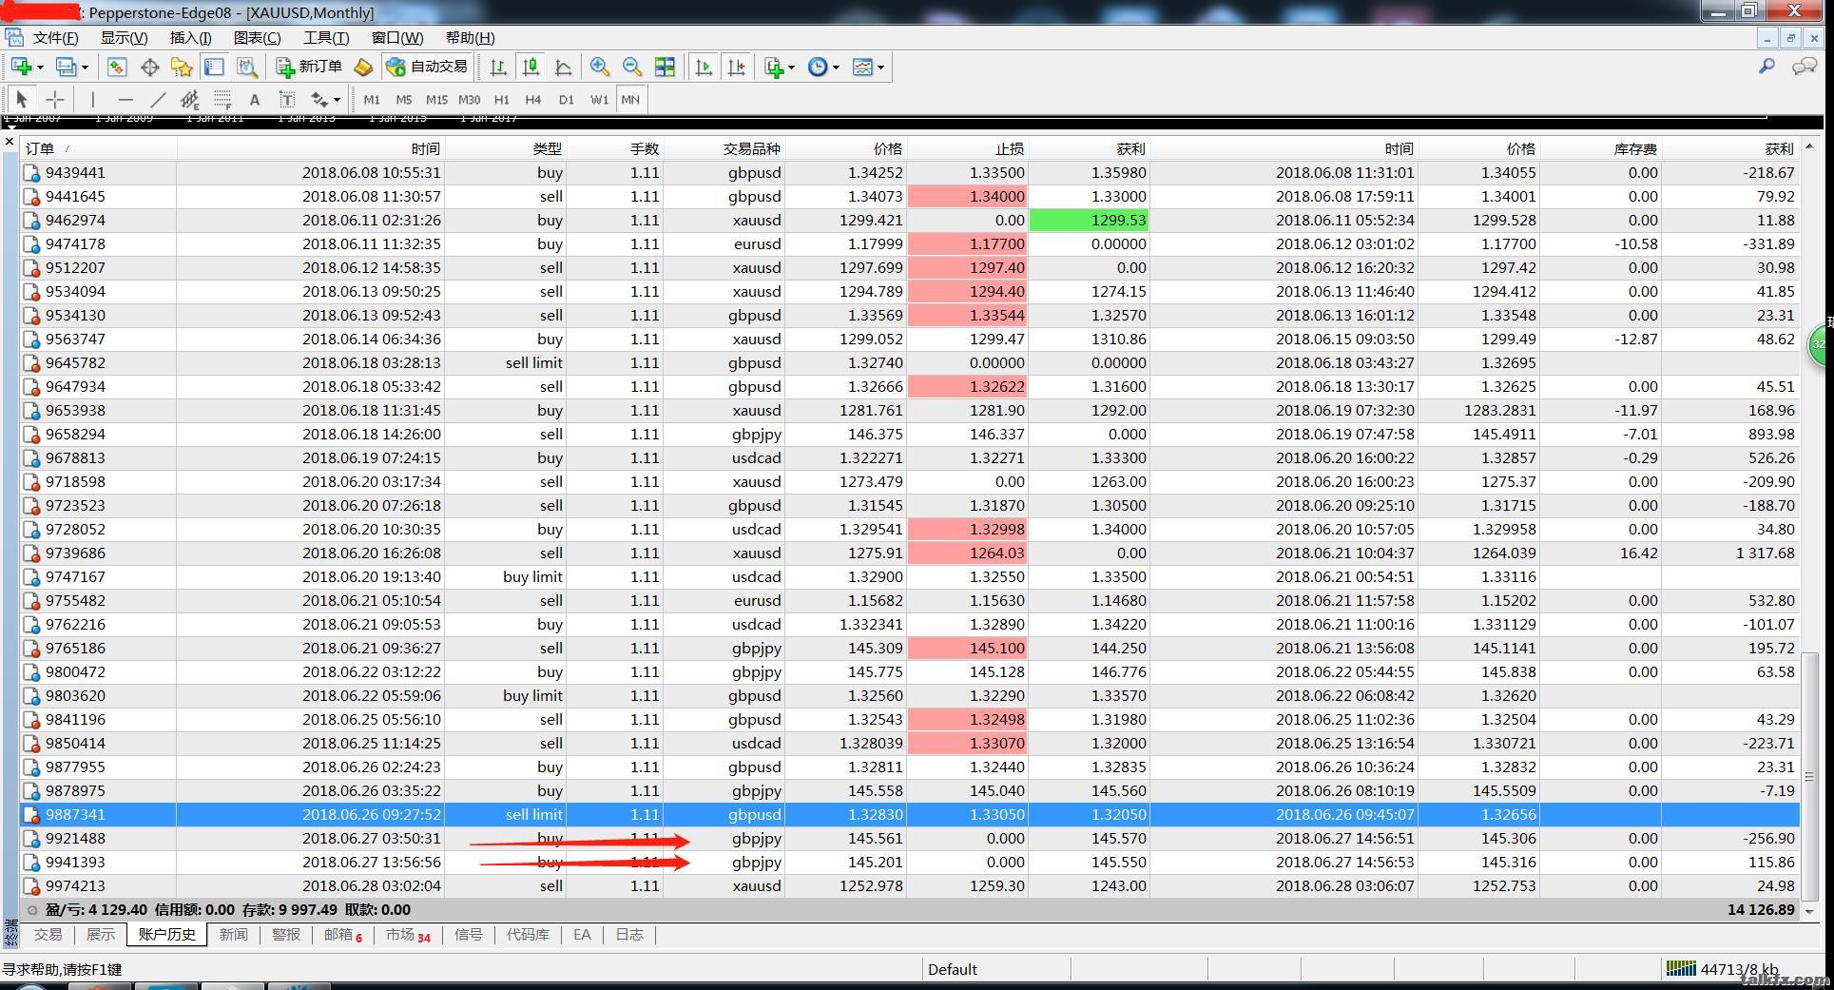Switch to the 邮箱 tab
Image resolution: width=1834 pixels, height=990 pixels.
(342, 935)
